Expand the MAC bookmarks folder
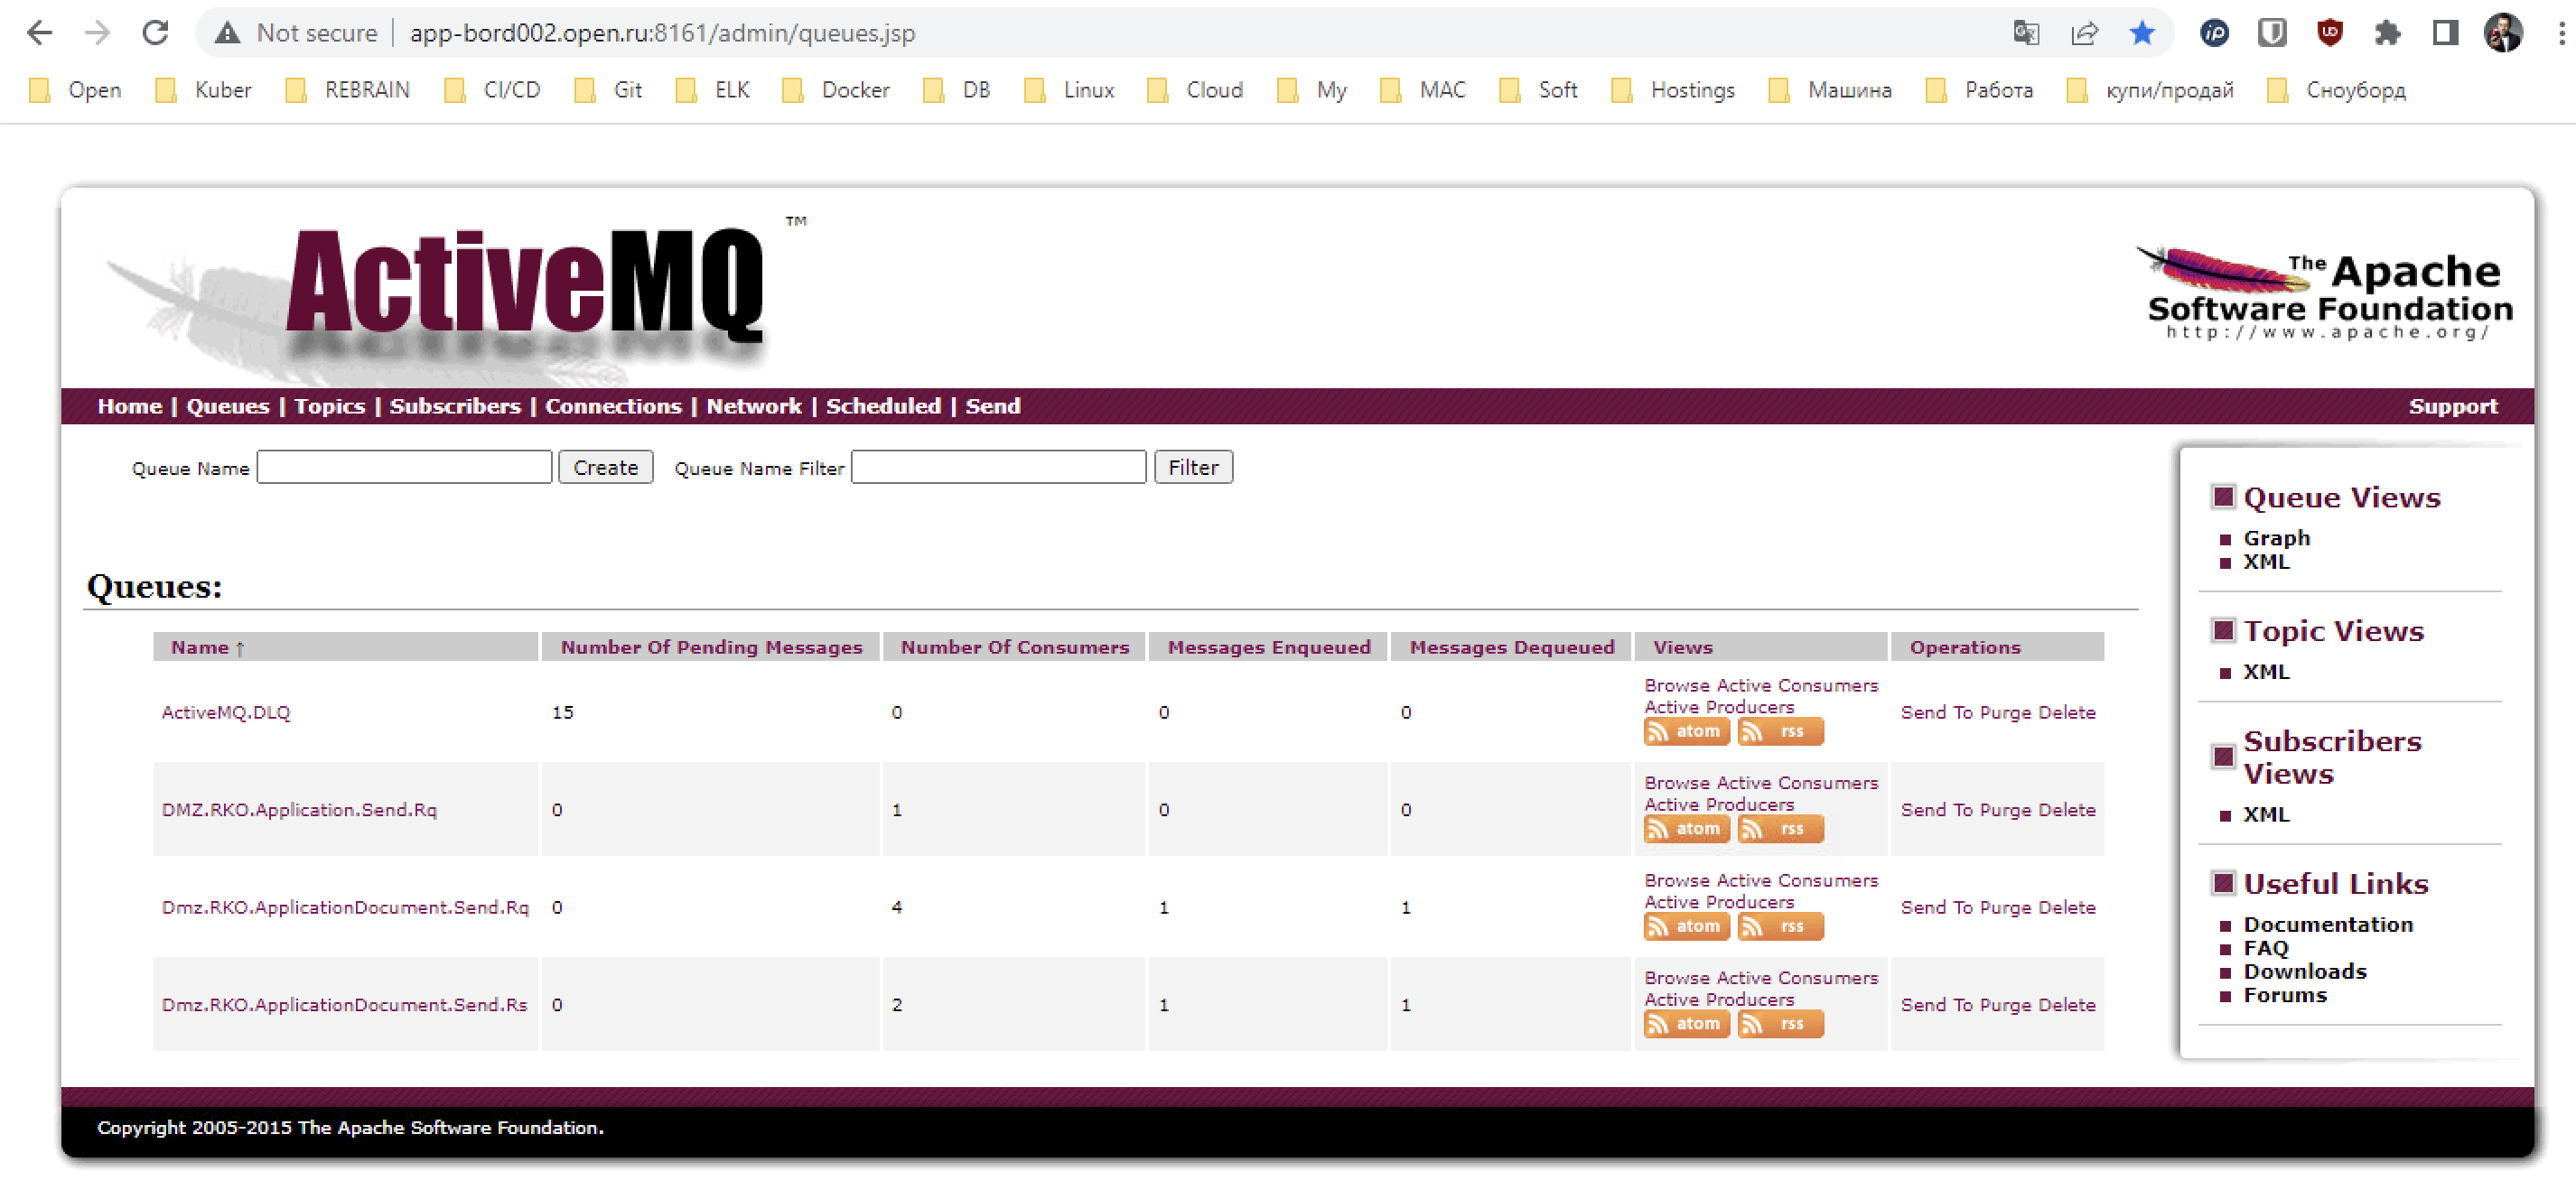Image resolution: width=2576 pixels, height=1190 pixels. coord(1423,90)
